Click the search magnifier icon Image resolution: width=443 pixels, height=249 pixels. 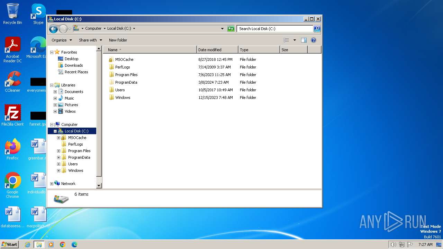pyautogui.click(x=317, y=29)
